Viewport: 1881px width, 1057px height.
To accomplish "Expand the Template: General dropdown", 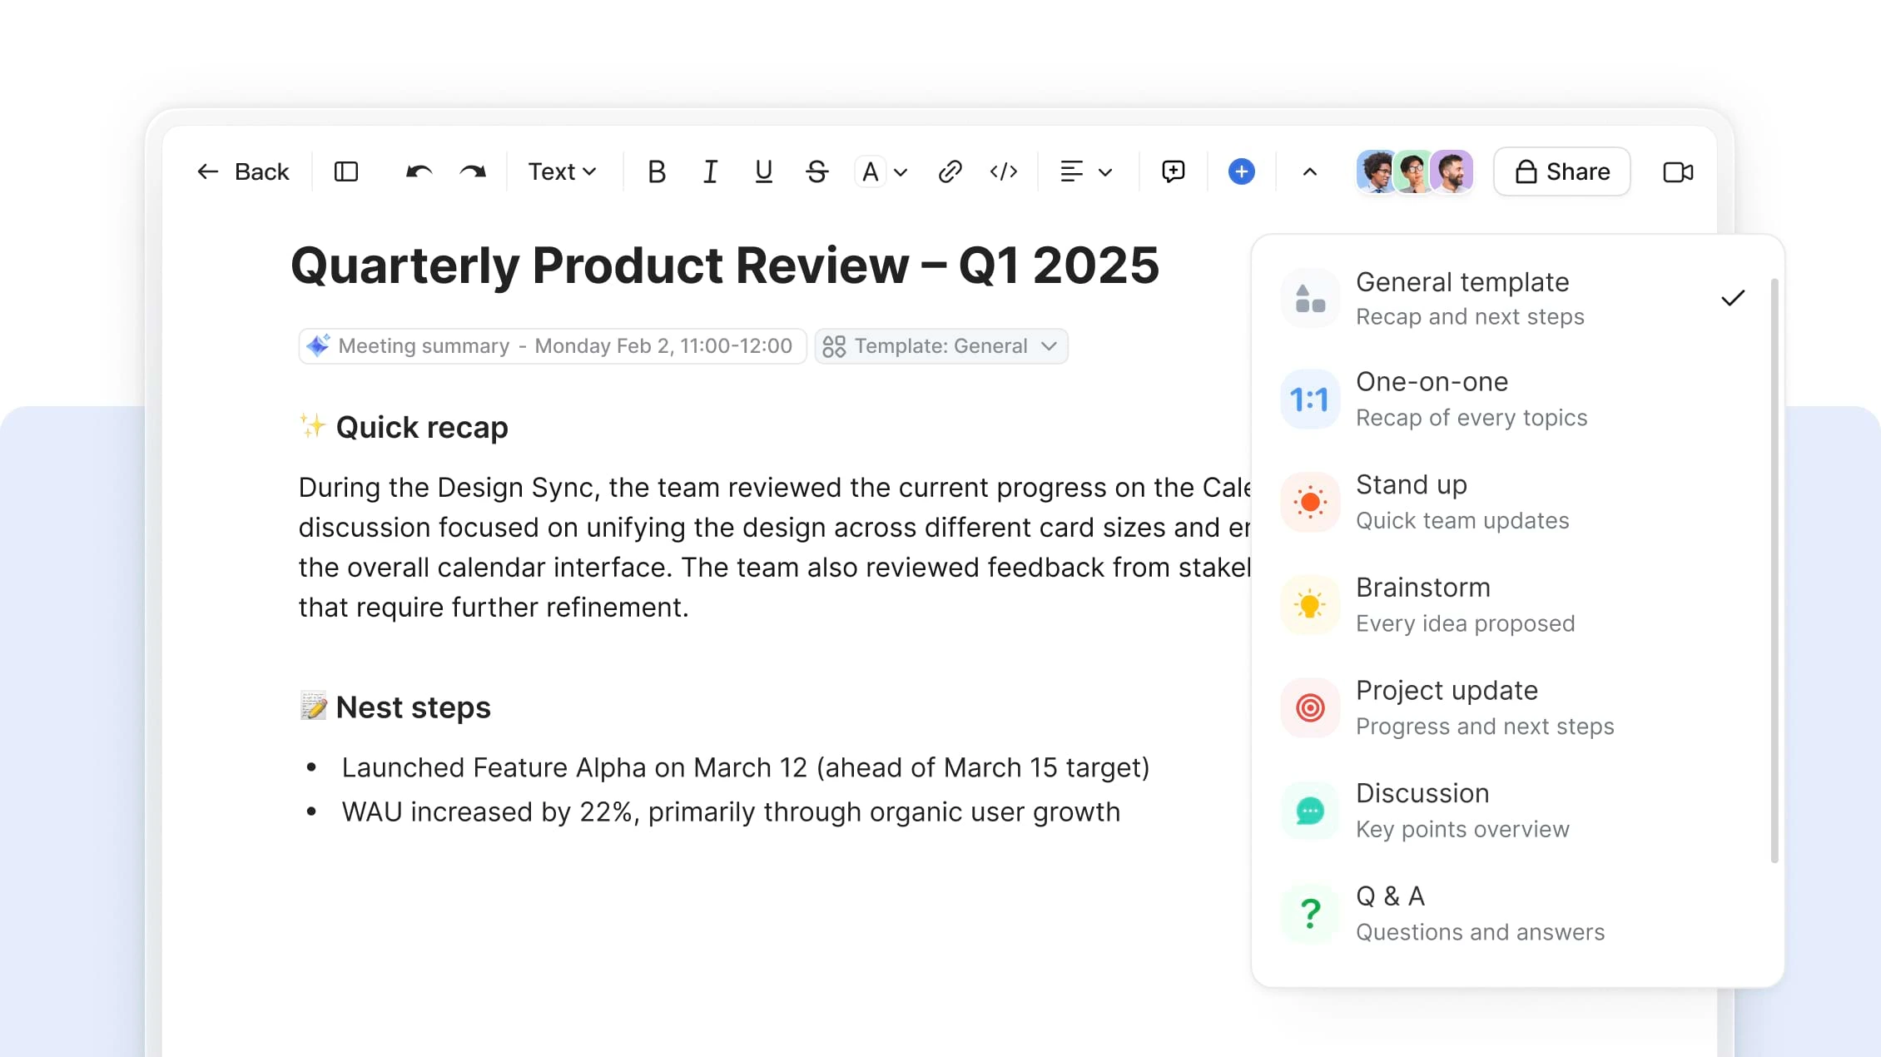I will 941,346.
